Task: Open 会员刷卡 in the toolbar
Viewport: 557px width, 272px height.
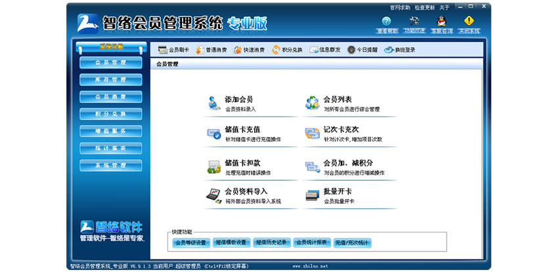Action: (173, 50)
